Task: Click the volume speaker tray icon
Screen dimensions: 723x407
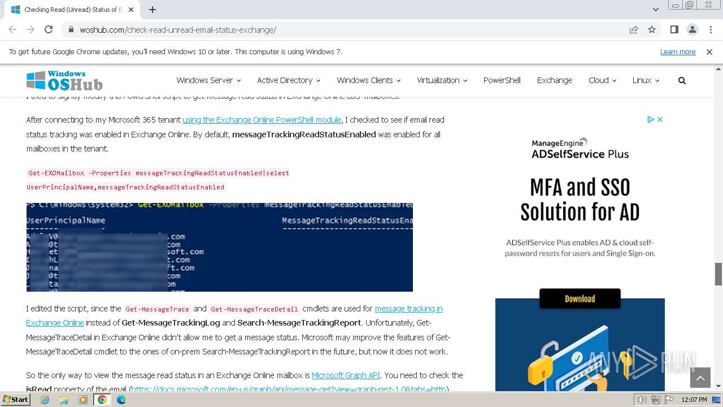Action: click(642, 400)
